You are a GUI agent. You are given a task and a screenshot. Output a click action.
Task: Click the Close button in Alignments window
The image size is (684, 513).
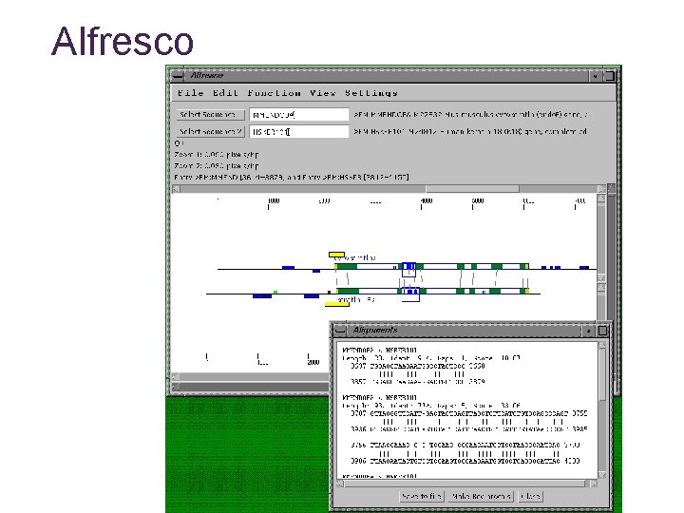530,497
